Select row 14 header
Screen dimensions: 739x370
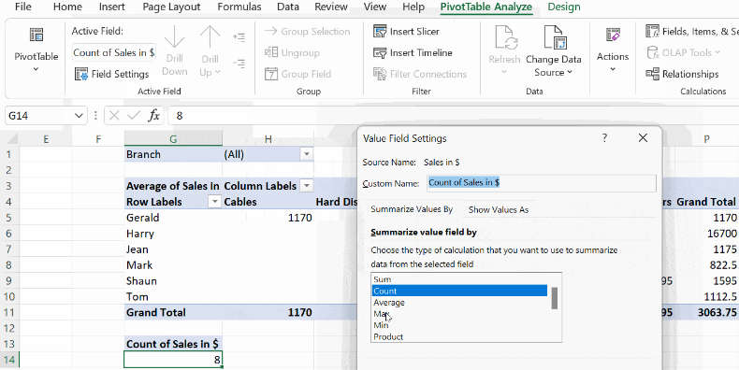10,360
